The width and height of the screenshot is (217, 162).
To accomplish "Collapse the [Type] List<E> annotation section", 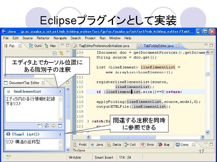I will pyautogui.click(x=60, y=134).
